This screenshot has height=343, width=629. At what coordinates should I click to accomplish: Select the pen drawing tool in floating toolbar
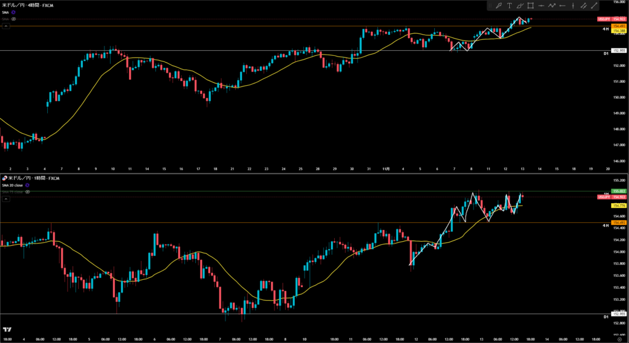[x=499, y=6]
